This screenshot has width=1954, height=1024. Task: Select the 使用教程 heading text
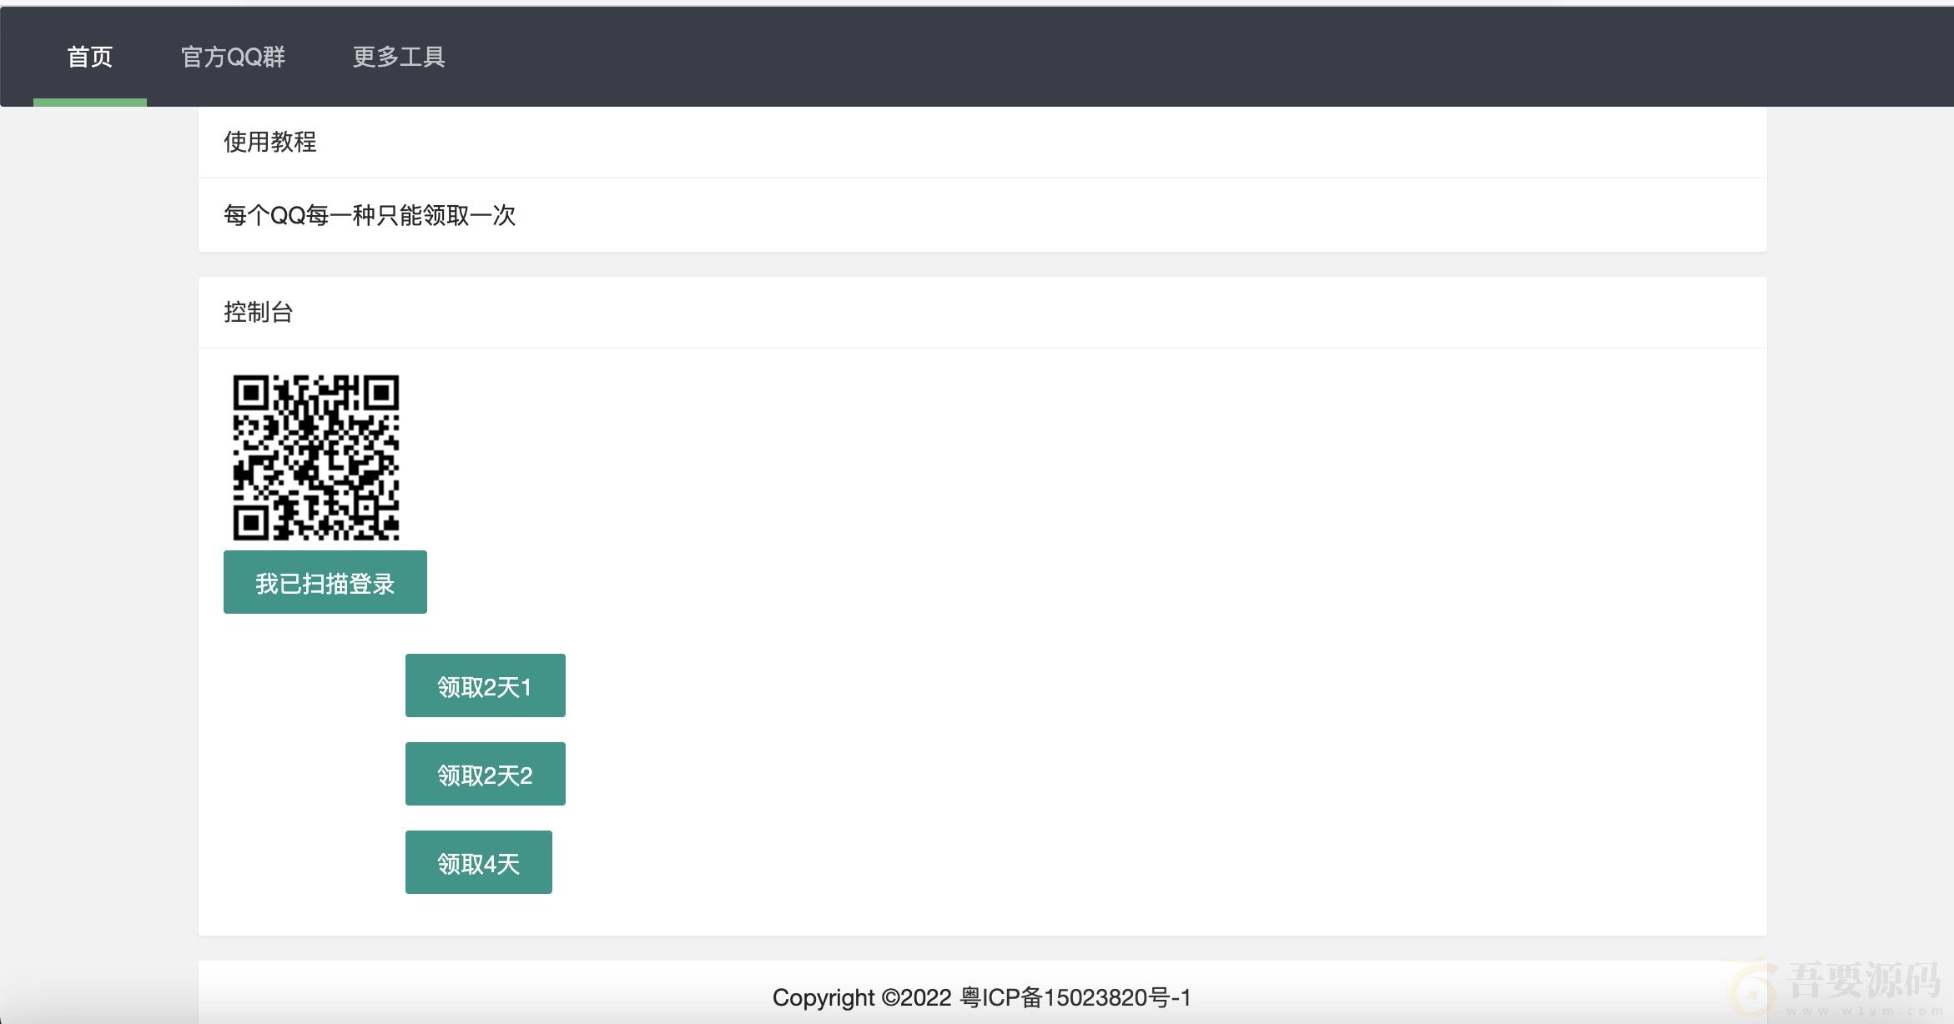[x=270, y=142]
